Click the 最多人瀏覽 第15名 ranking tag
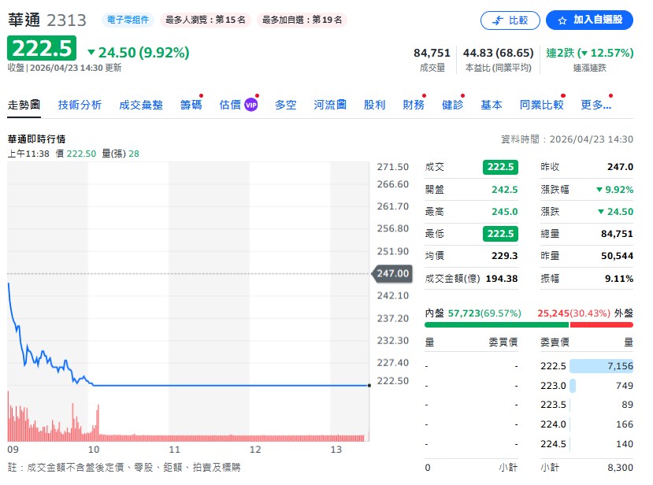This screenshot has height=485, width=653. 203,20
